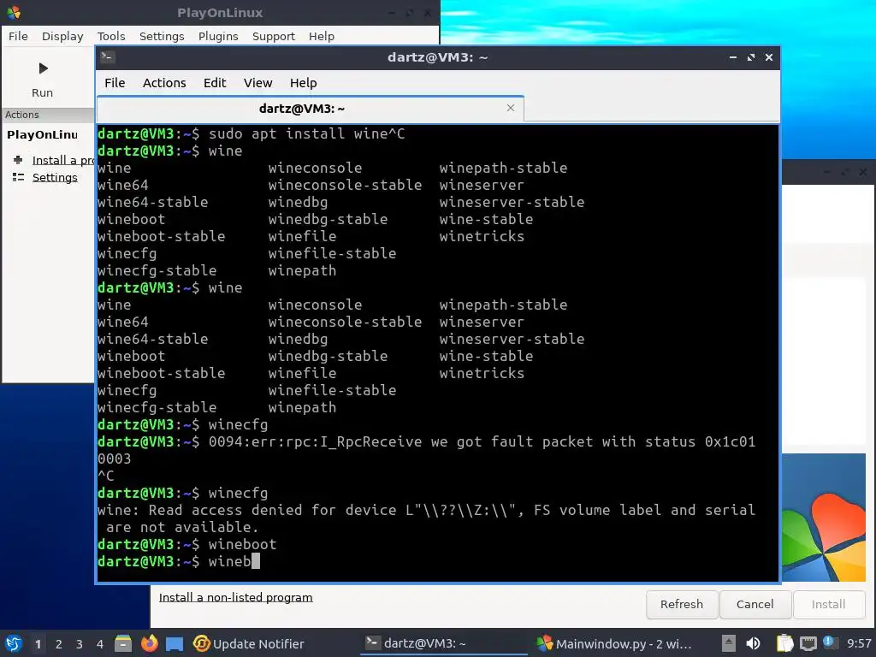The height and width of the screenshot is (657, 876).
Task: Open PlayOnLinux Tools menu
Action: 111,36
